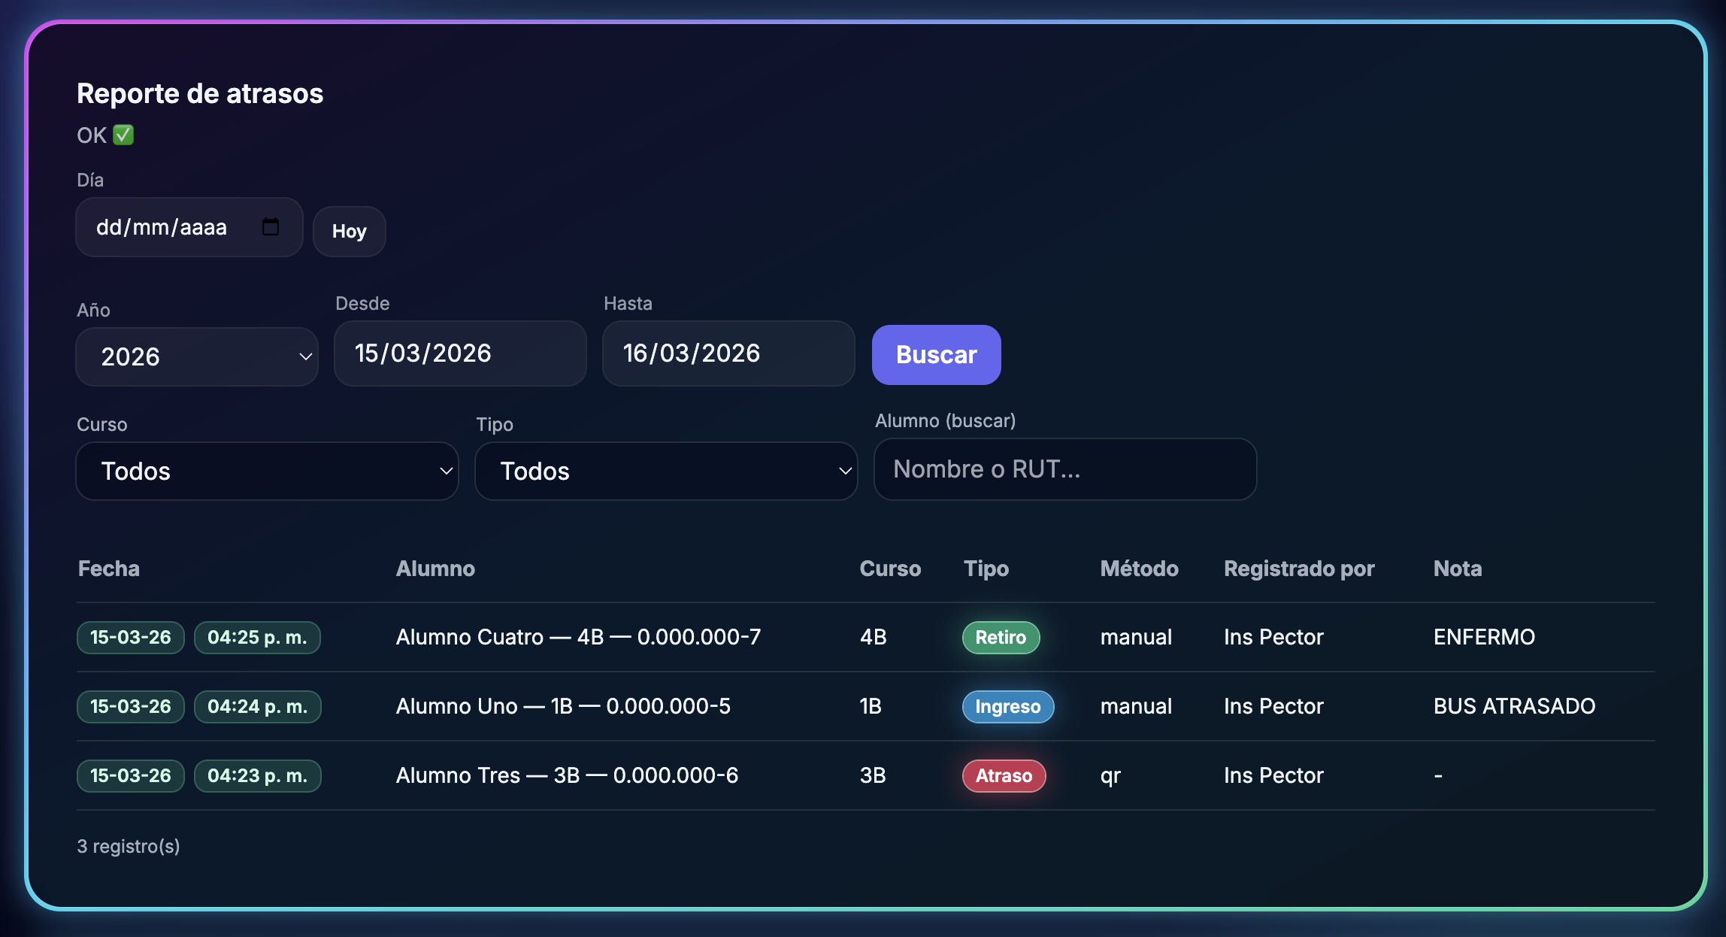The height and width of the screenshot is (937, 1726).
Task: Expand the Curso Todos dropdown
Action: pos(267,472)
